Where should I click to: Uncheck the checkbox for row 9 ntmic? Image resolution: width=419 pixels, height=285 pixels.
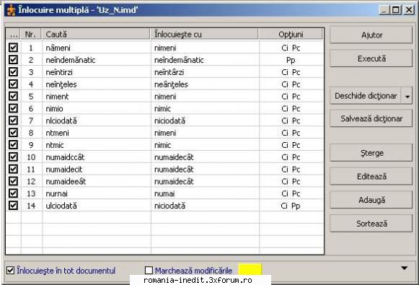[13, 144]
